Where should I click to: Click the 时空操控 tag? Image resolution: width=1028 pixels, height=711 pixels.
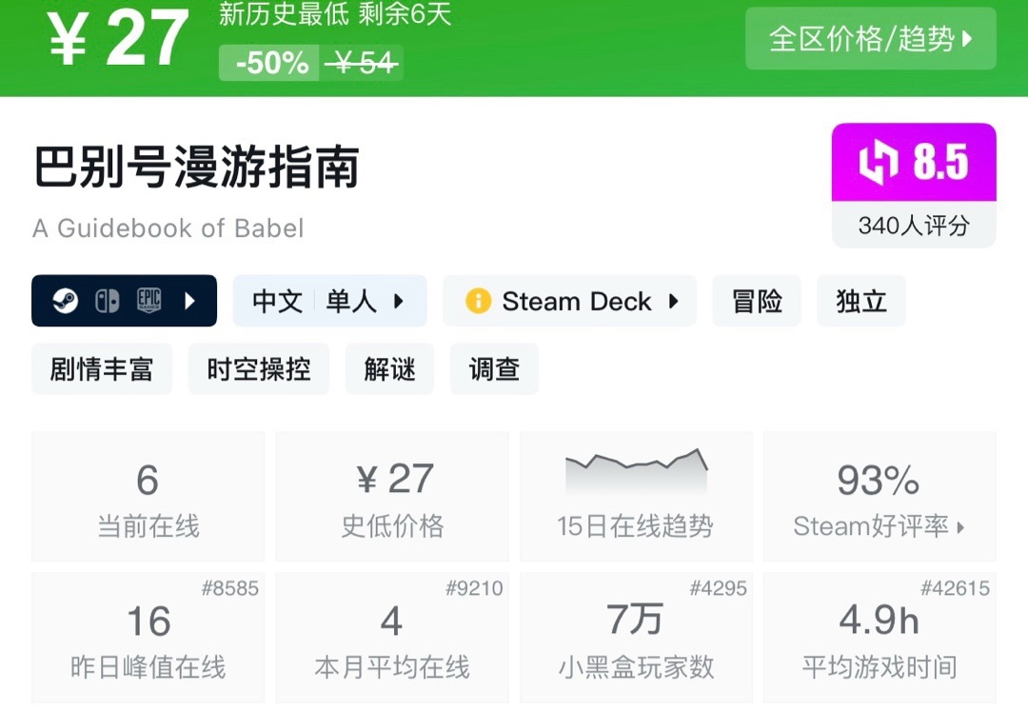tap(258, 369)
